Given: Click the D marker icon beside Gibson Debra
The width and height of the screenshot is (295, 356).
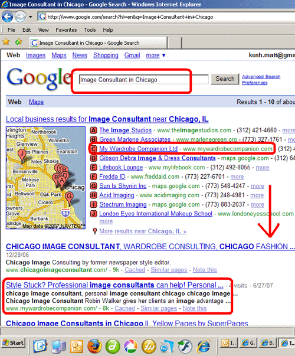Looking at the screenshot, I should (93, 158).
